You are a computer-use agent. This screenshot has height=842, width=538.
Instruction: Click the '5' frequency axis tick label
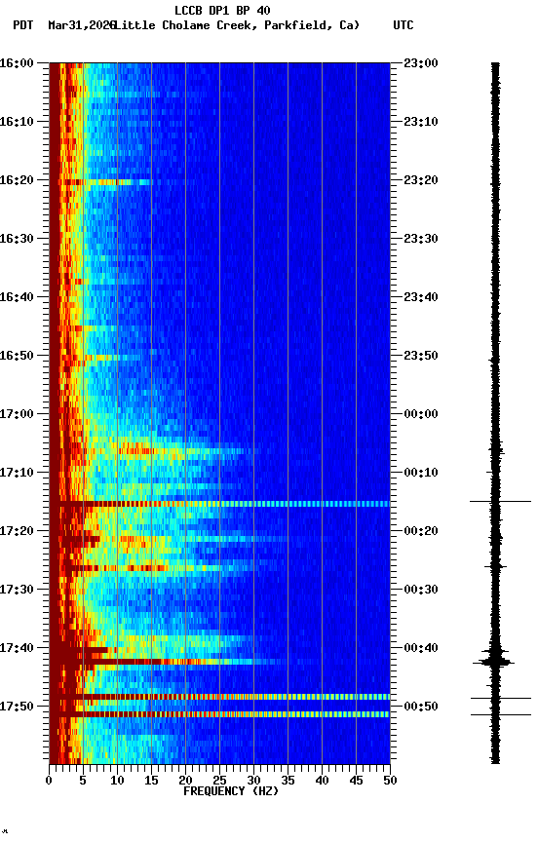[x=83, y=781]
